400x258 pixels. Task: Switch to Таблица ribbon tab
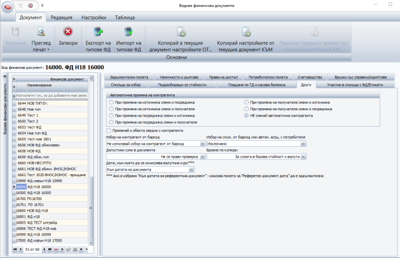[x=125, y=17]
